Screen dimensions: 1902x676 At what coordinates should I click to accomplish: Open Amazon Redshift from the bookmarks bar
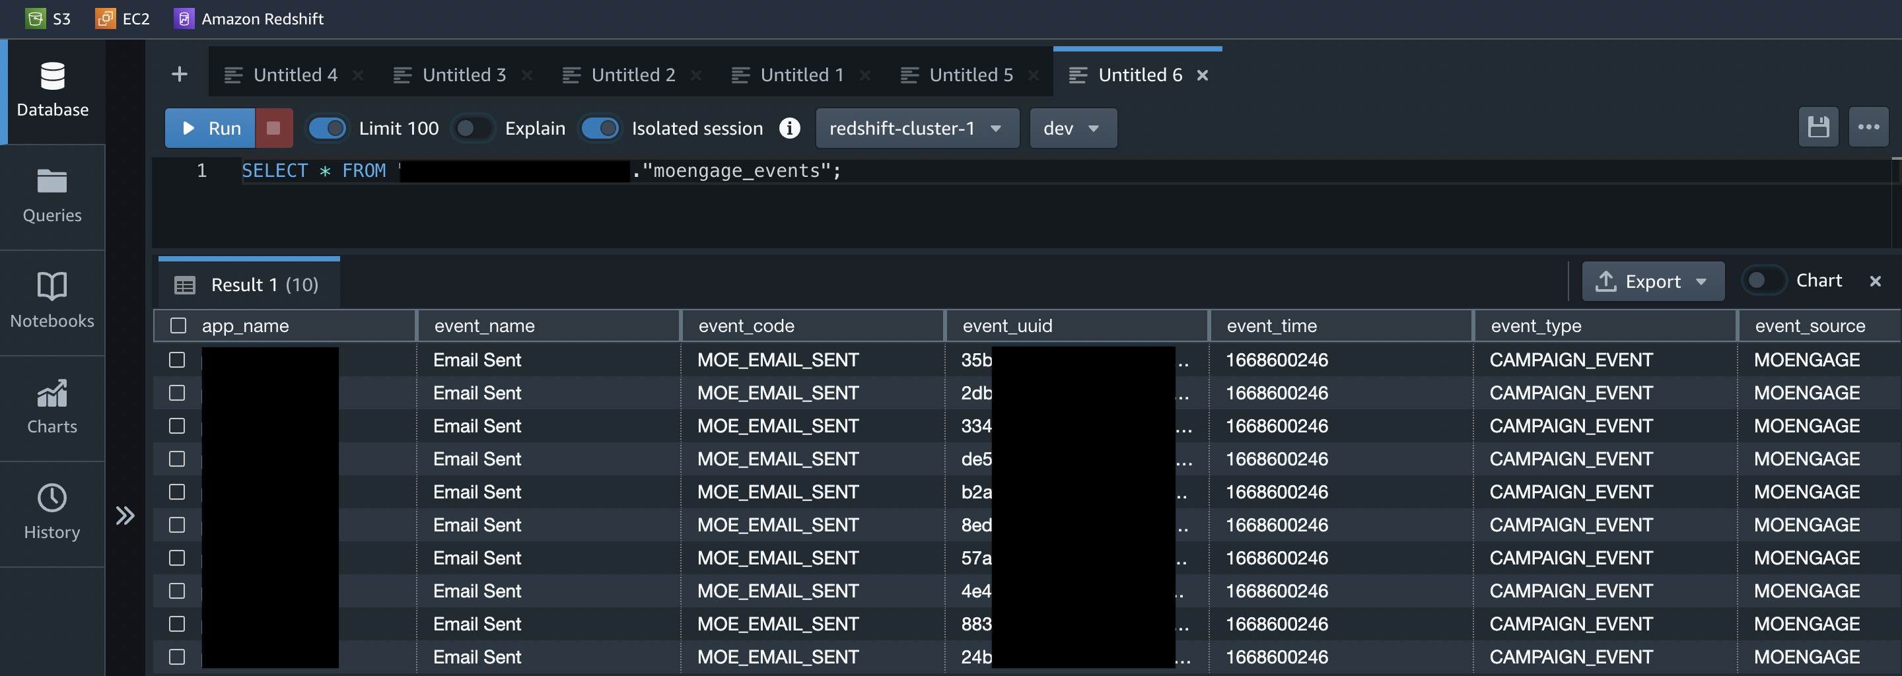[x=248, y=18]
